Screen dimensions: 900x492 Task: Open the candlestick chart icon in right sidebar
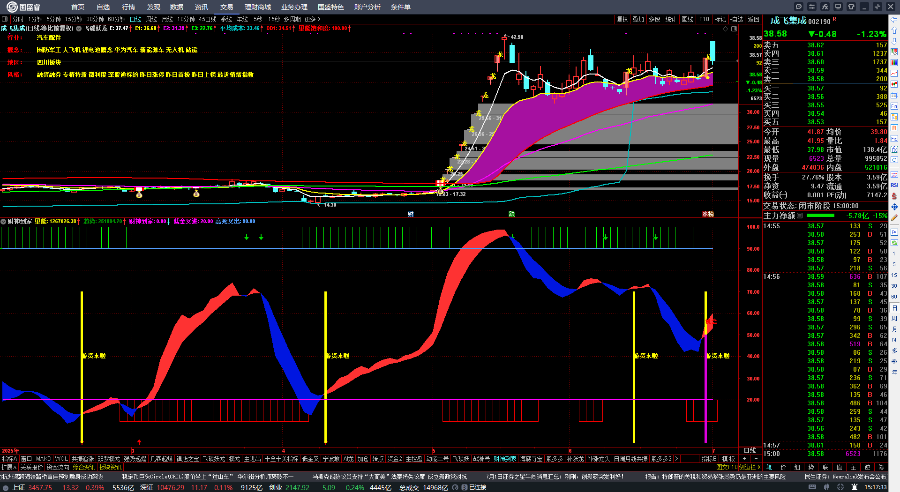pyautogui.click(x=894, y=84)
